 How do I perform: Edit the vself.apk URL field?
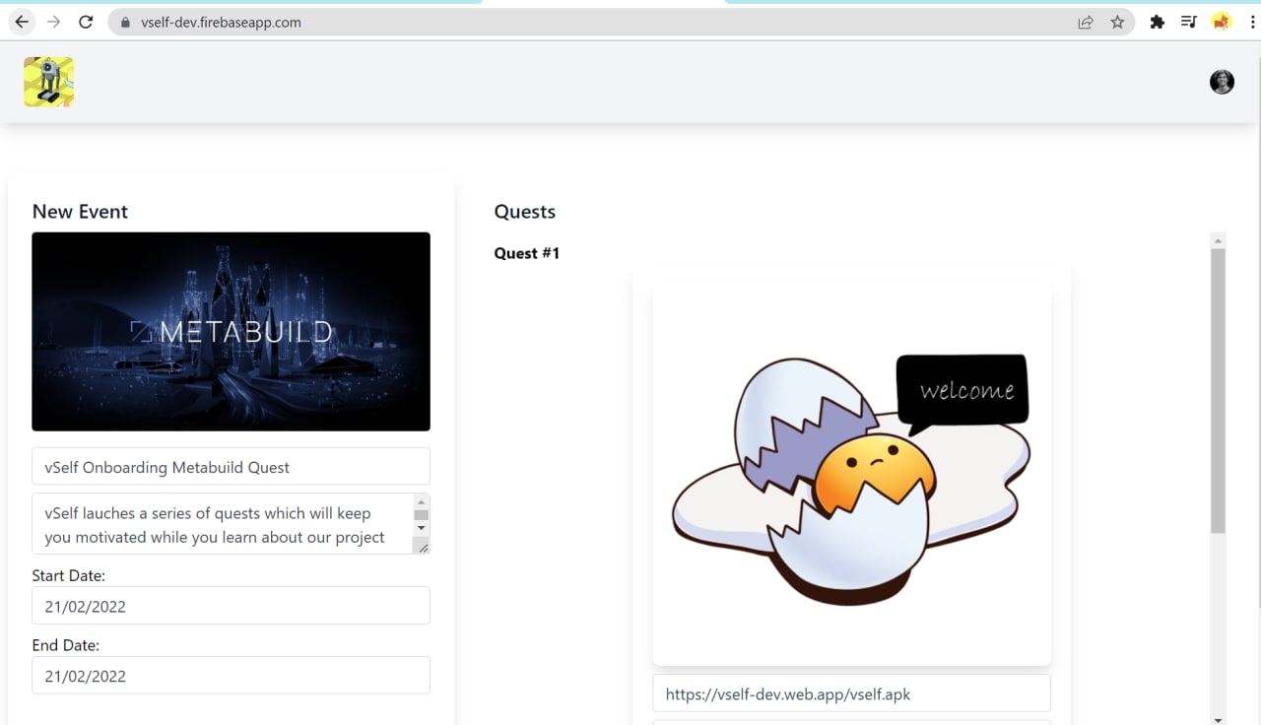click(851, 693)
